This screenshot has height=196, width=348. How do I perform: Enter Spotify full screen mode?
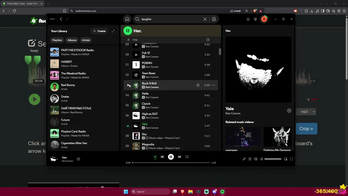[291, 159]
